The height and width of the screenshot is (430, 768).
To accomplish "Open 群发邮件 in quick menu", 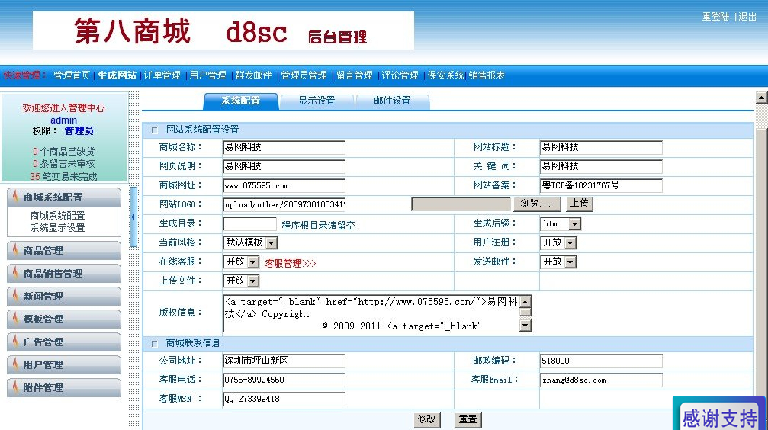I will tap(253, 75).
